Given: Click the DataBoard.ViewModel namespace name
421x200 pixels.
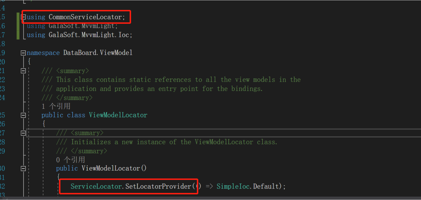Looking at the screenshot, I should tap(98, 53).
